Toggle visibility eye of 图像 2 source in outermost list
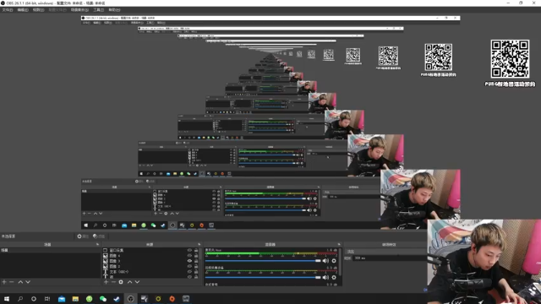The height and width of the screenshot is (304, 541). coord(189,267)
